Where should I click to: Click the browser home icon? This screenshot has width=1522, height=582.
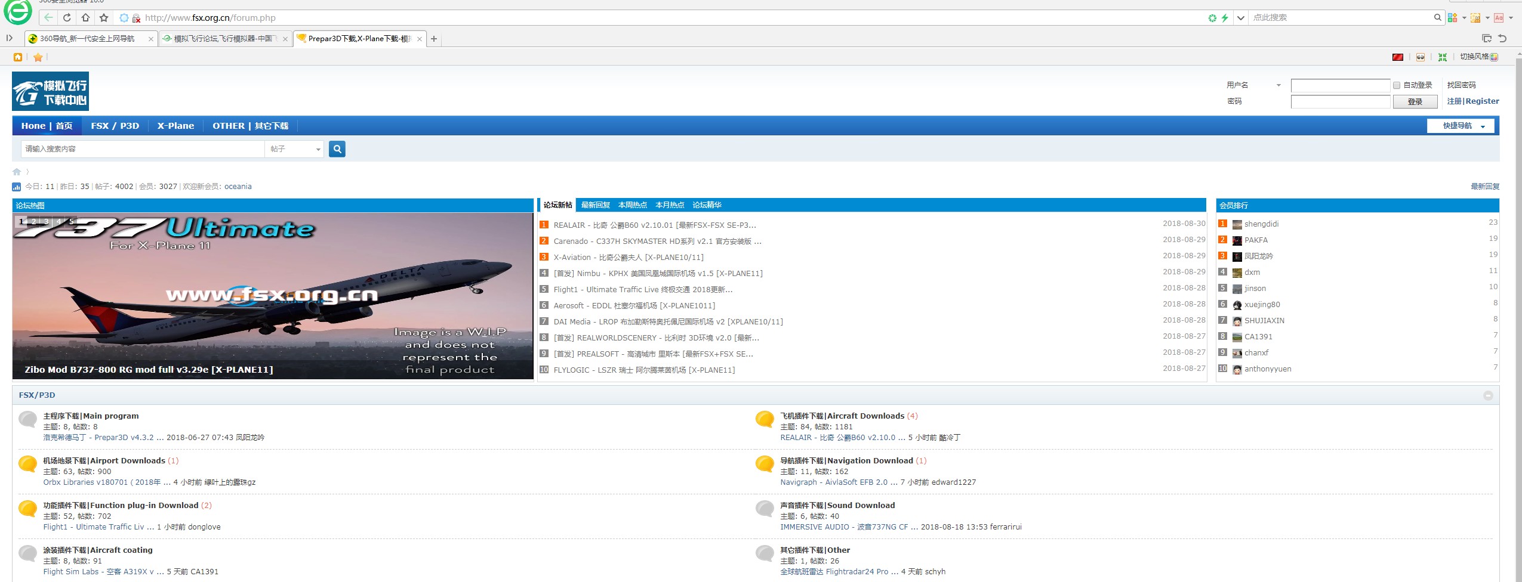pyautogui.click(x=85, y=17)
